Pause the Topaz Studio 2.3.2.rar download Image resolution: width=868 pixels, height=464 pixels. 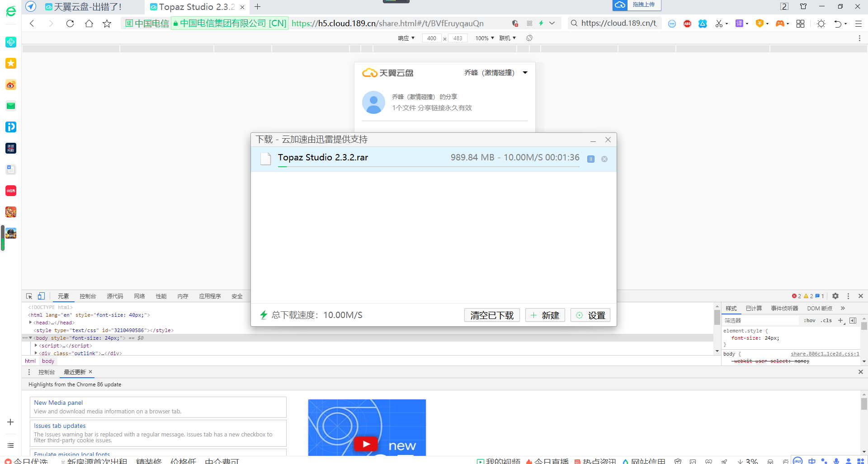pos(591,159)
